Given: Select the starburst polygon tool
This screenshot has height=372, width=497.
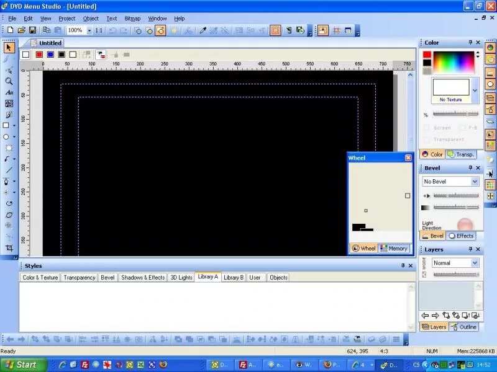Looking at the screenshot, I should click(9, 148).
